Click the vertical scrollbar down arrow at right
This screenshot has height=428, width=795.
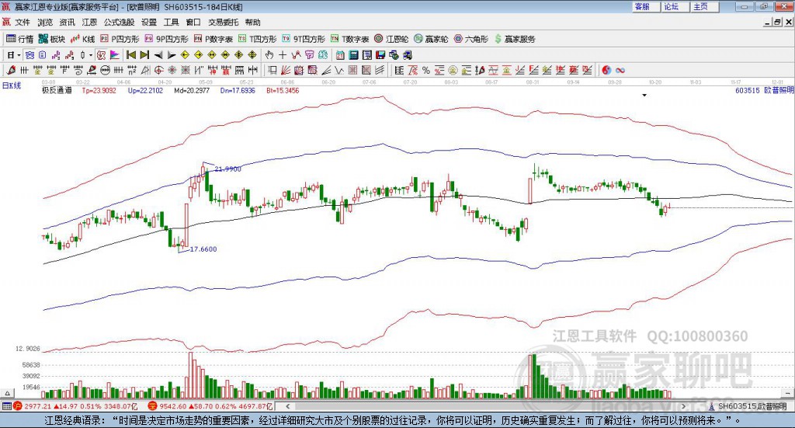coord(787,393)
